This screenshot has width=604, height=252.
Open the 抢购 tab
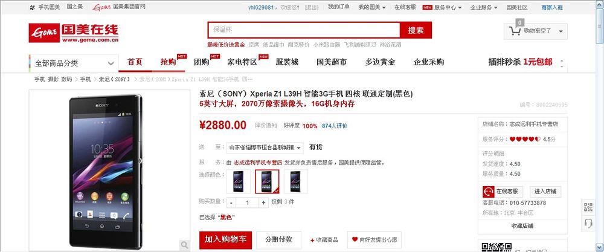(169, 62)
